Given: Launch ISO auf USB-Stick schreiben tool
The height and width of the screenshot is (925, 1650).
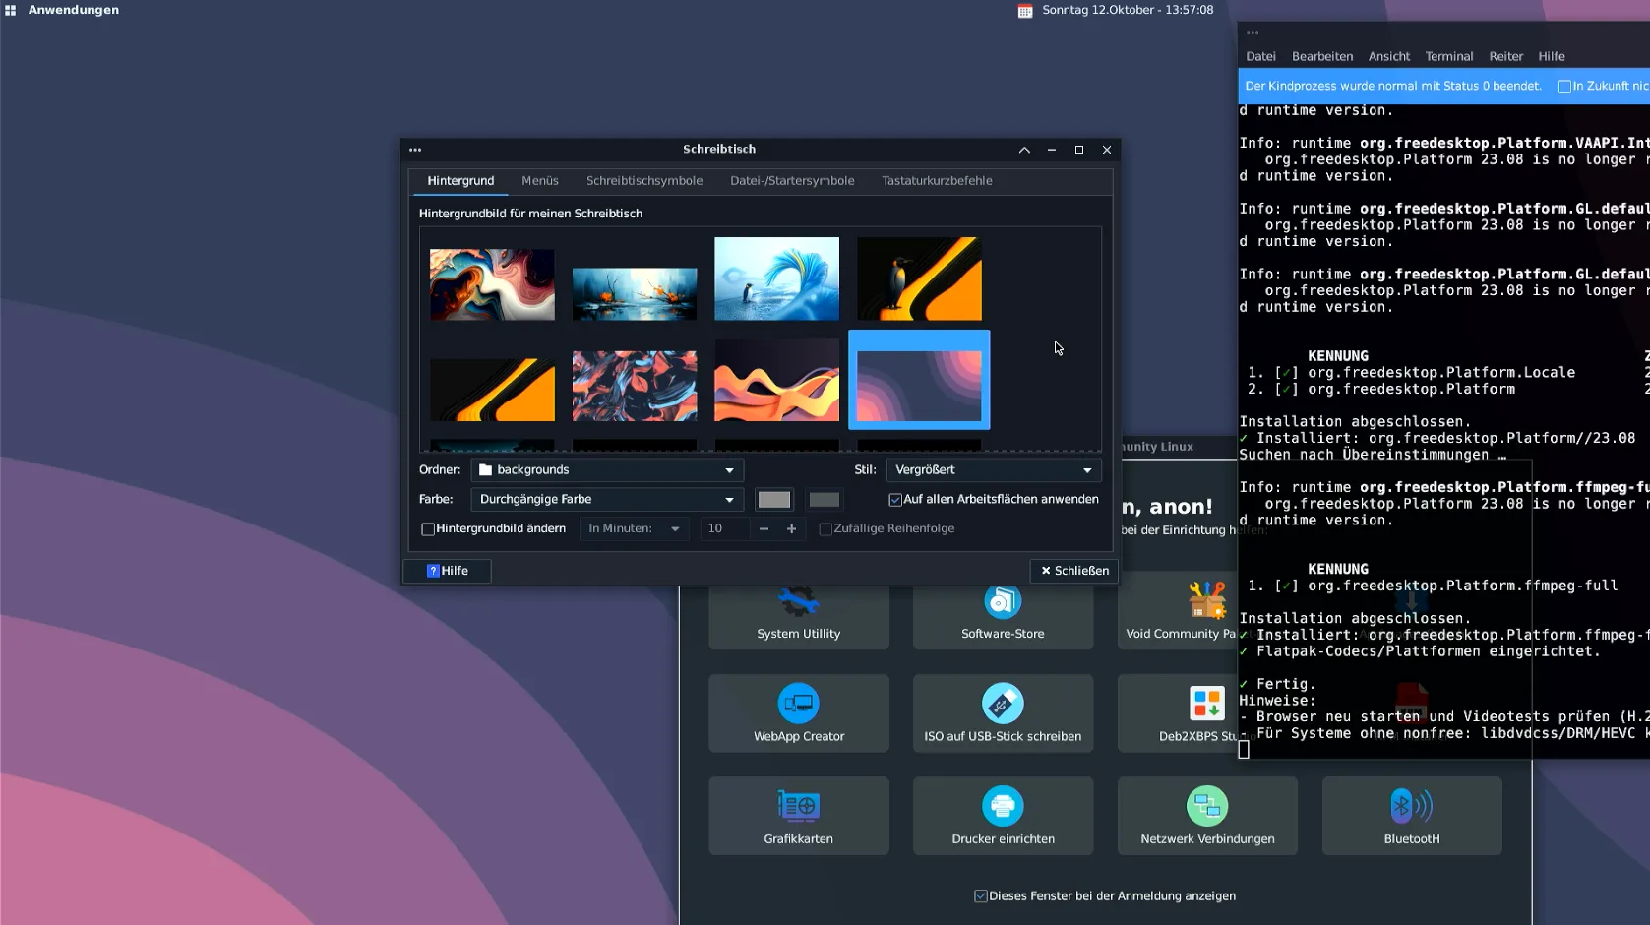Looking at the screenshot, I should click(x=1002, y=705).
